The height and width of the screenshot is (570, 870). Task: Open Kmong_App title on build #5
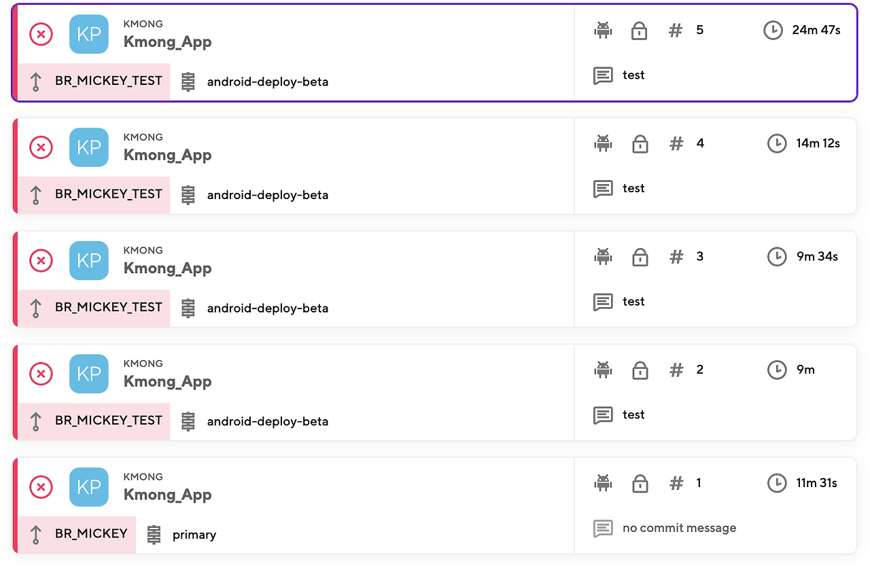pyautogui.click(x=167, y=42)
